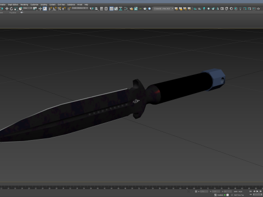
Task: Click the Select and Manipulate icon
Action: pyautogui.click(x=40, y=9)
